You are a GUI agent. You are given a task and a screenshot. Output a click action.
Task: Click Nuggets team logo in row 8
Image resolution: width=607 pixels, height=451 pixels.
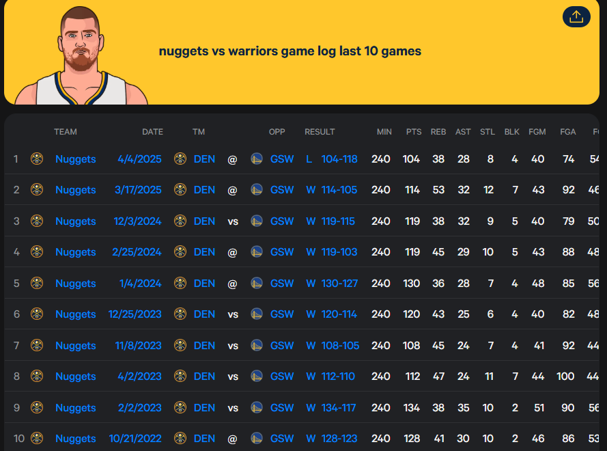point(37,377)
